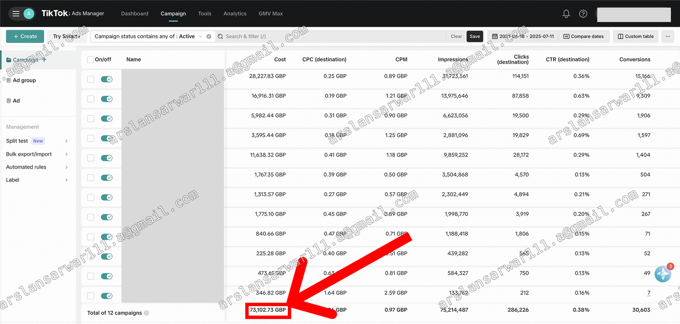Open the hamburger navigation menu
Viewport: 680px width, 324px height.
click(x=16, y=14)
